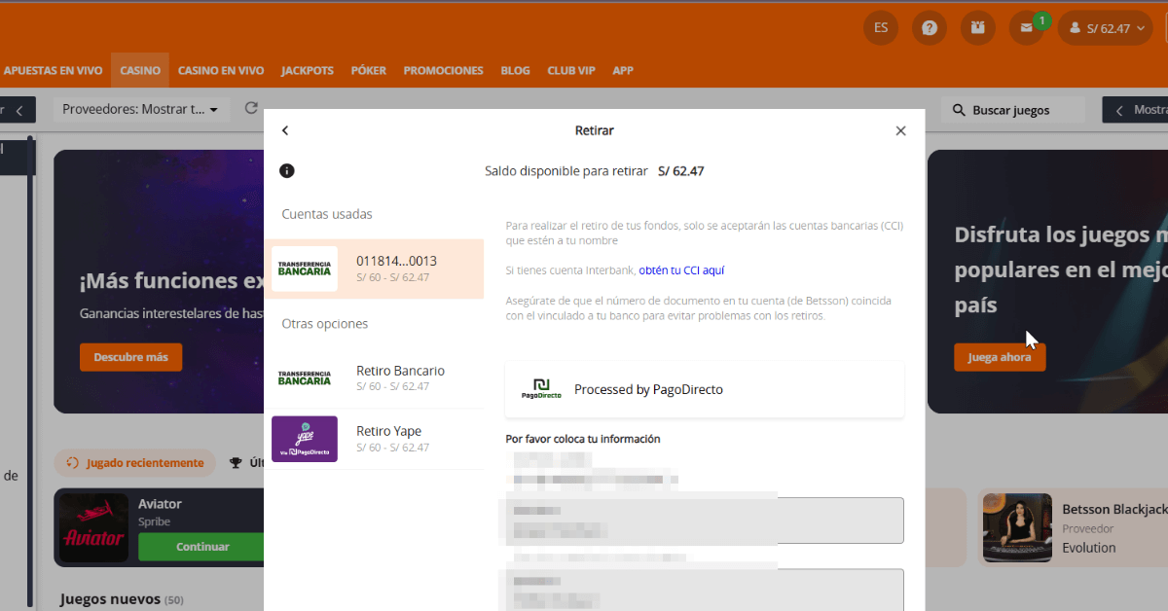Open the ES language selector
Viewport: 1168px width, 611px height.
click(x=881, y=28)
